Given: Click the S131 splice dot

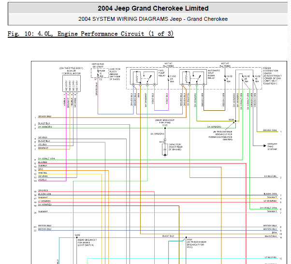Looking at the screenshot, I should coord(186,237).
